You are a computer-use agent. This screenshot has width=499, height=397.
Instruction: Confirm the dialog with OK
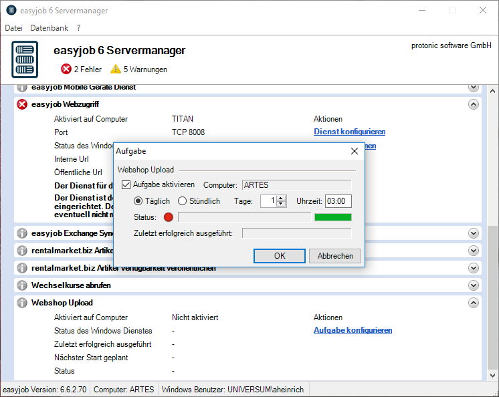click(x=280, y=256)
